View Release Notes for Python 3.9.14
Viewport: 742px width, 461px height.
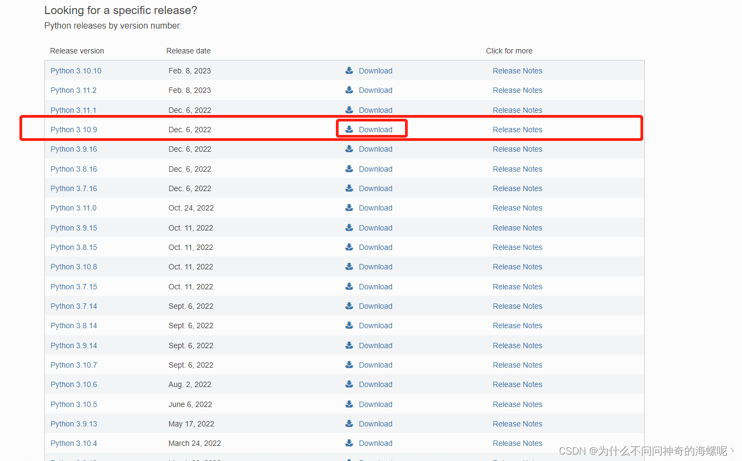(517, 345)
